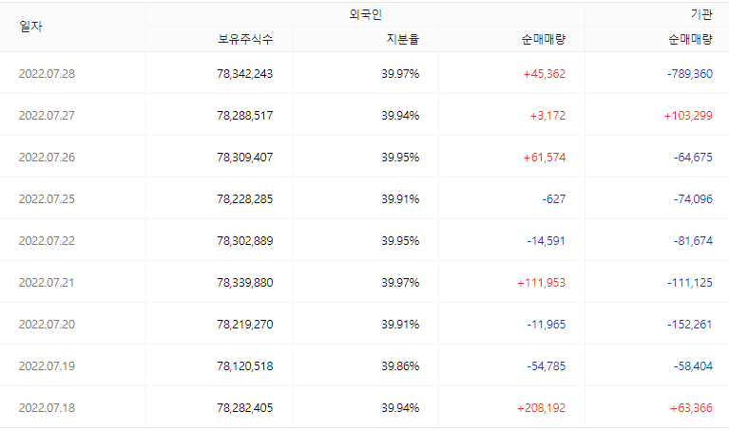The image size is (729, 430).
Task: Click foreign net volume -14,591
Action: (x=547, y=241)
